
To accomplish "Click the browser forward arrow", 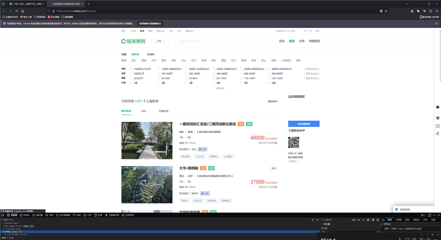I will coord(10,11).
